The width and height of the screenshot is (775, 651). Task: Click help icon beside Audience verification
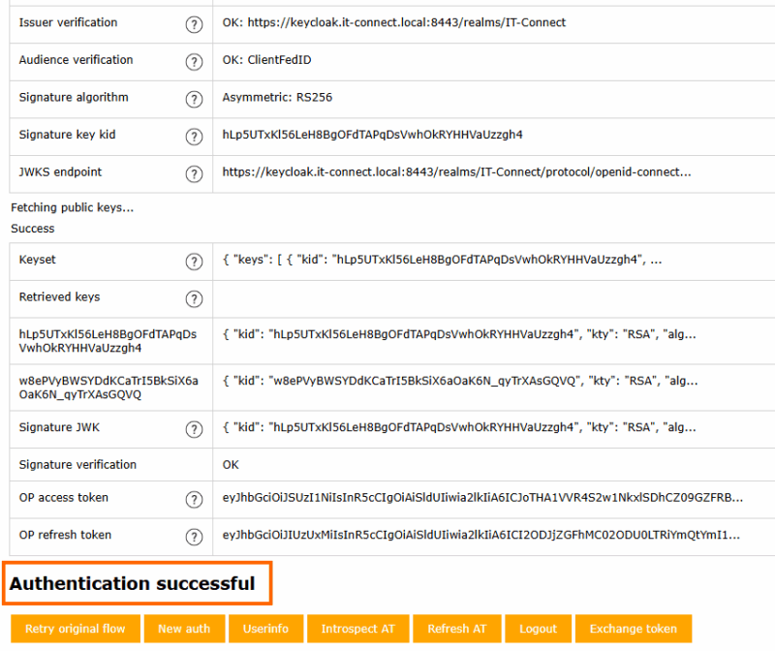[194, 61]
